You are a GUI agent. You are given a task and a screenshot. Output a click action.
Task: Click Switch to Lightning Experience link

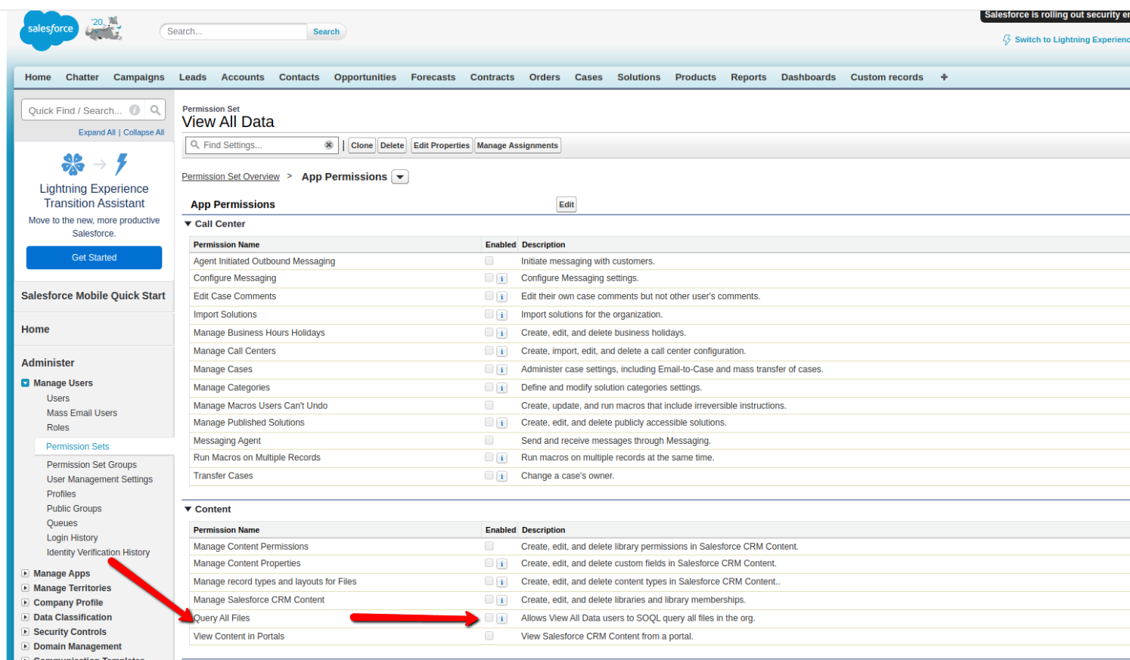click(x=1072, y=39)
